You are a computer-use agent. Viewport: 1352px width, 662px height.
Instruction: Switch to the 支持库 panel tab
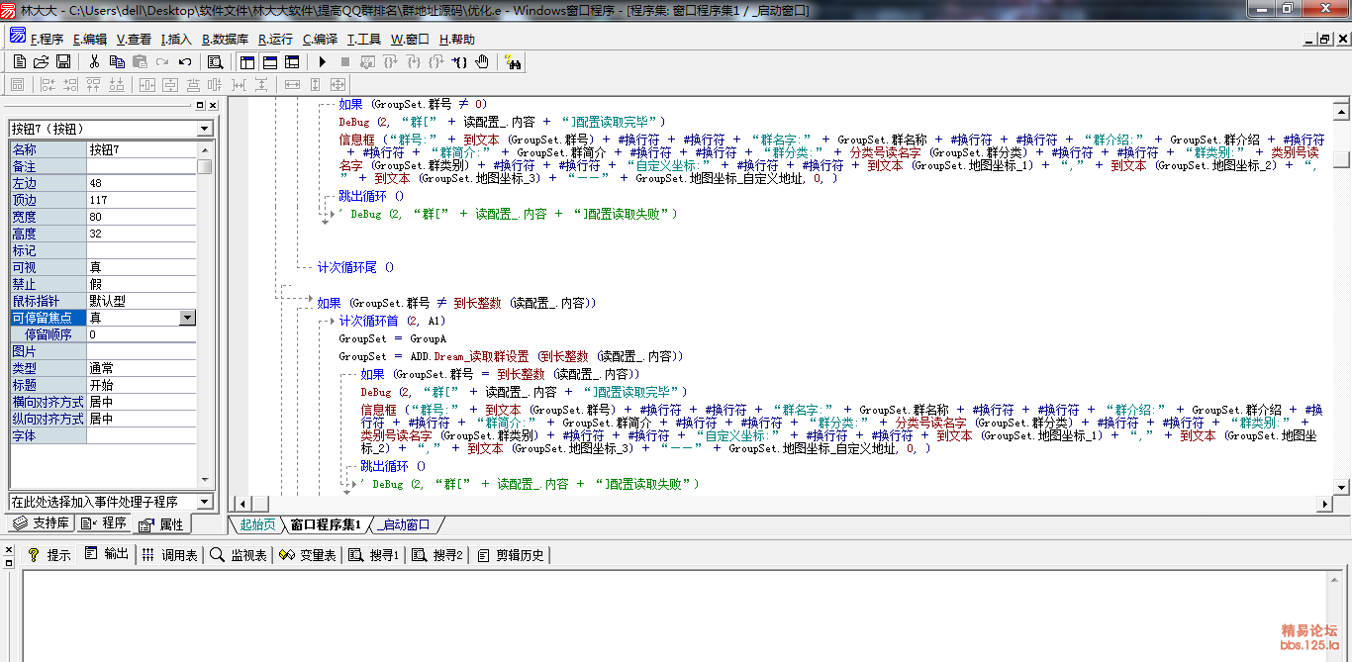coord(42,522)
